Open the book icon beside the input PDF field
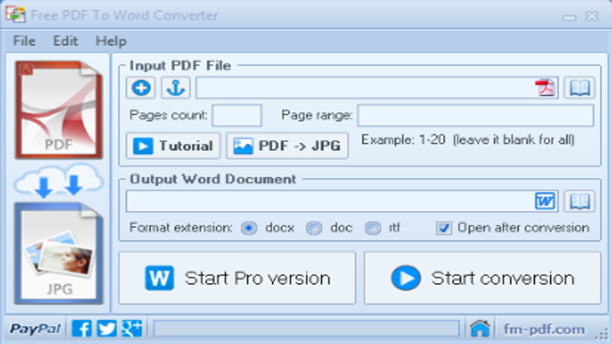The width and height of the screenshot is (612, 344). click(579, 88)
